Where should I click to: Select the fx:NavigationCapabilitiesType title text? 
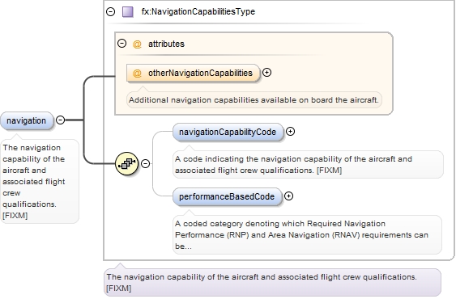[x=198, y=11]
